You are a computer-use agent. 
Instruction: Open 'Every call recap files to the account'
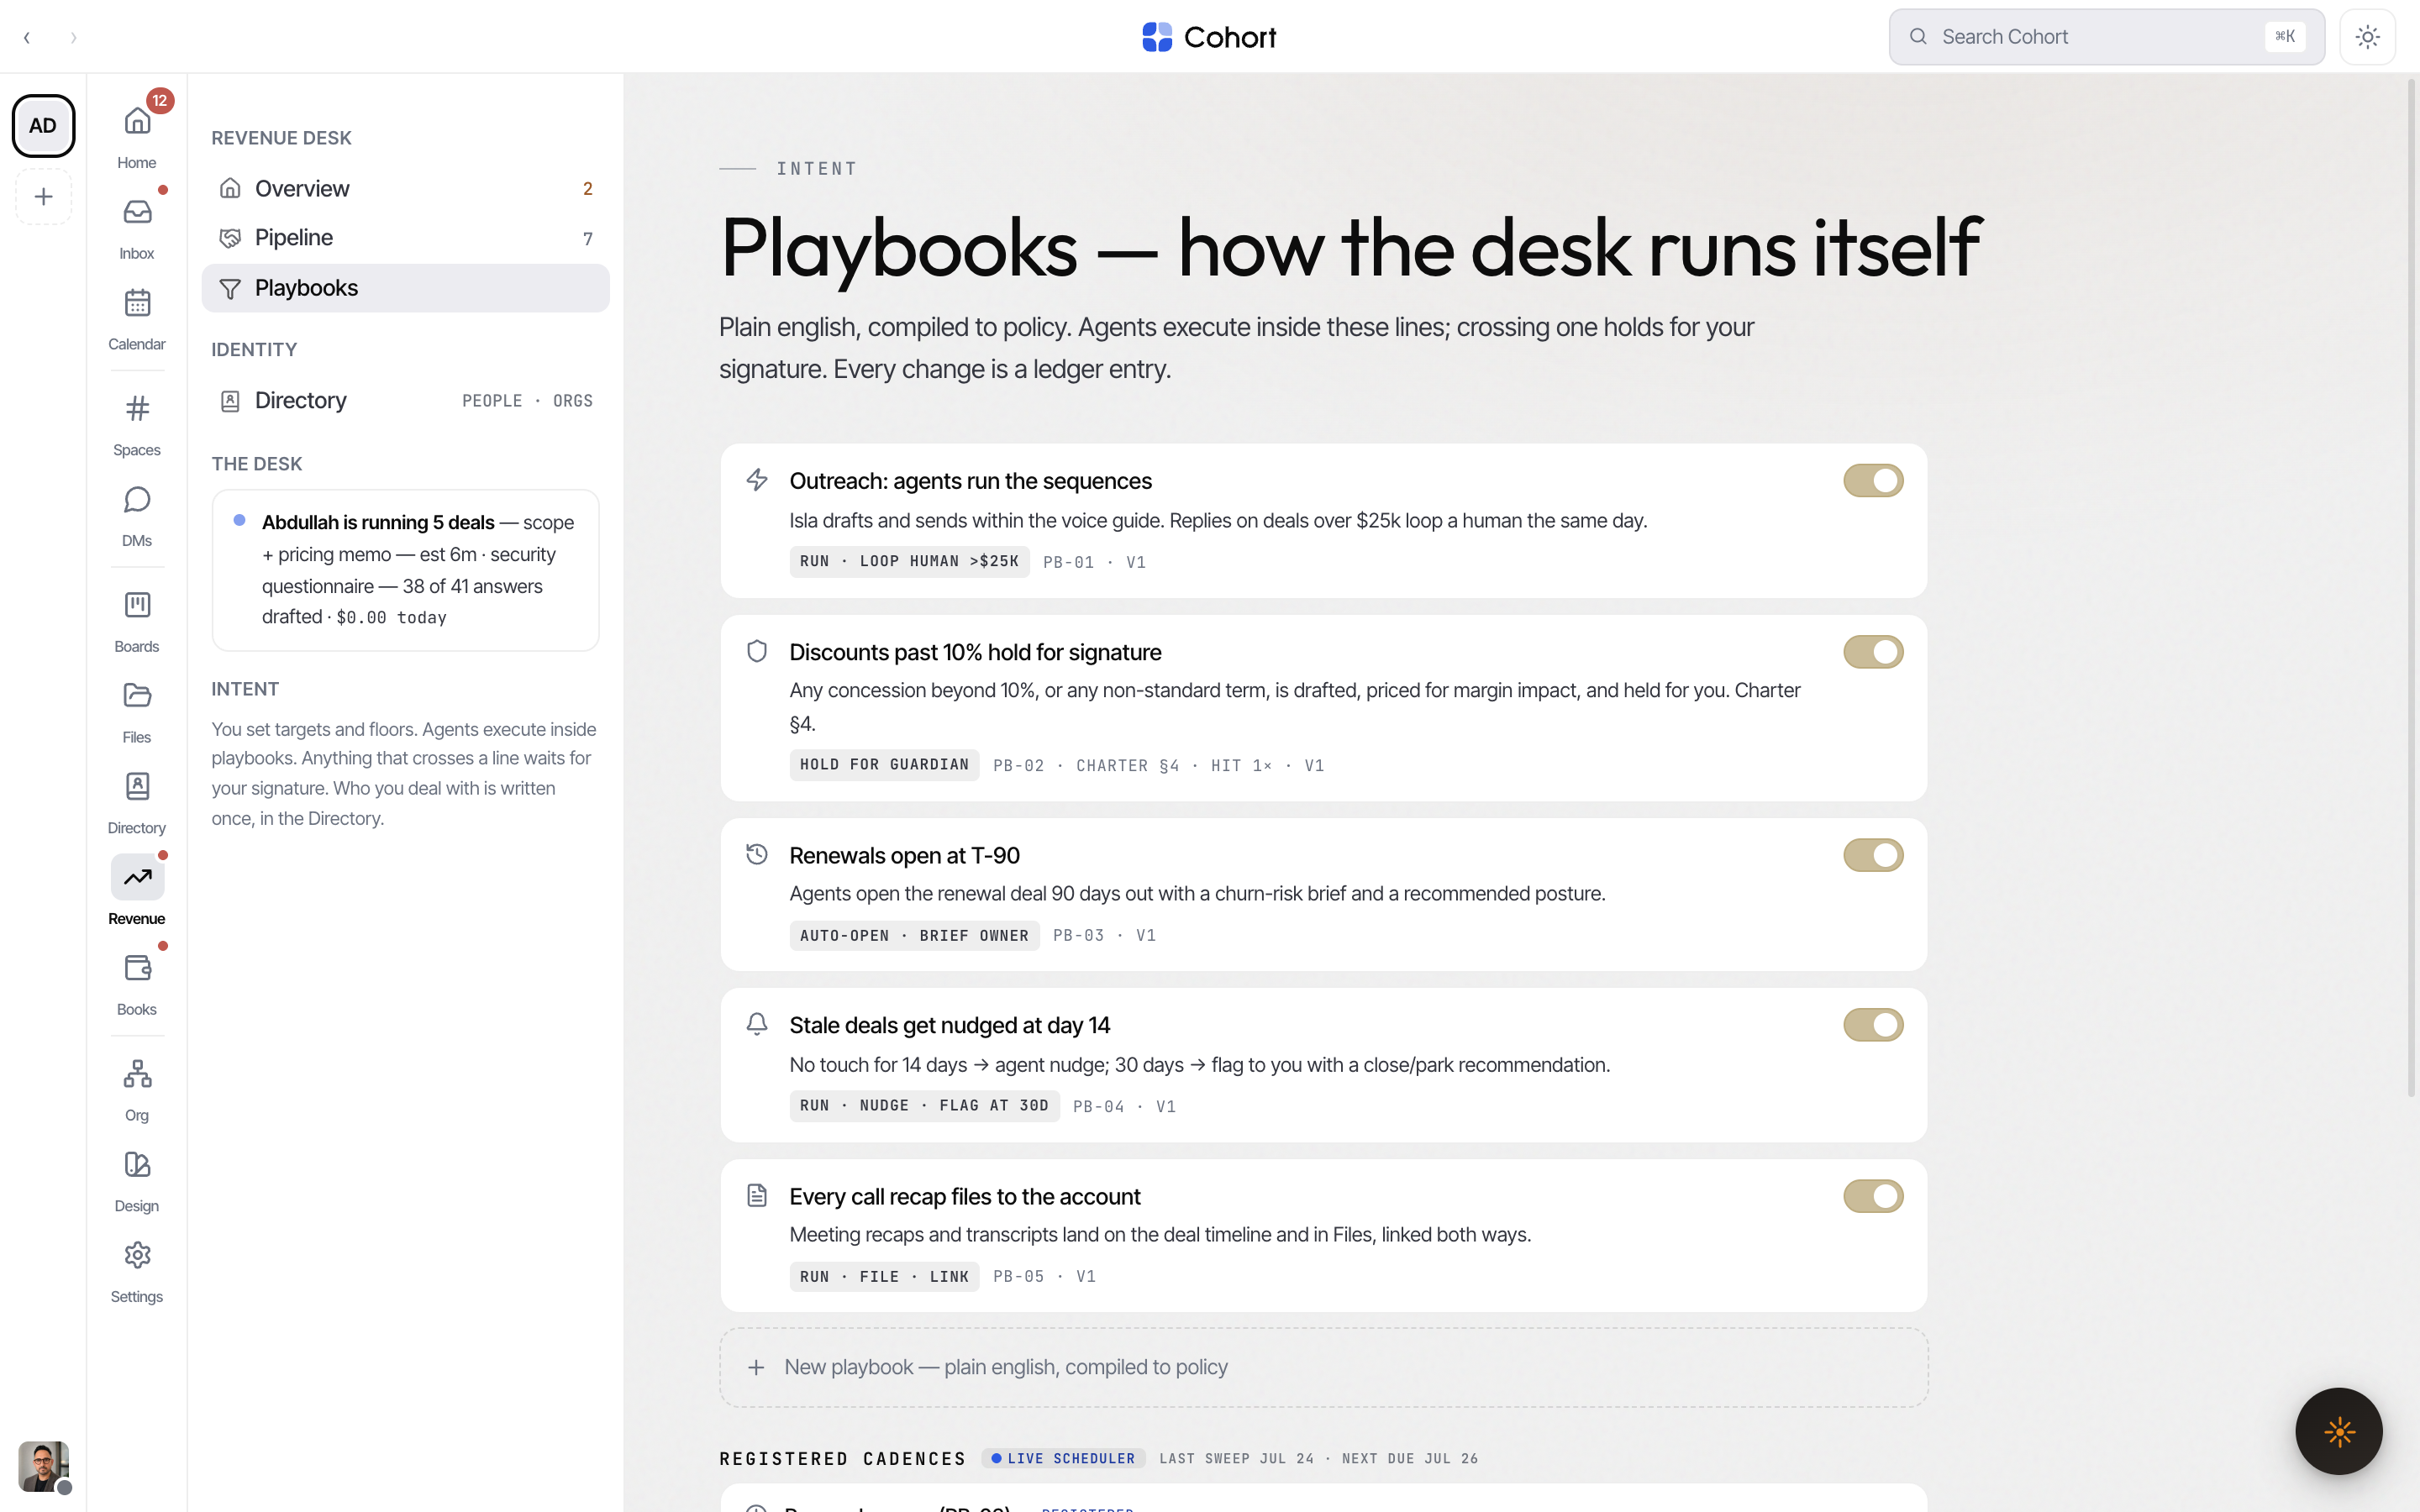pyautogui.click(x=964, y=1197)
